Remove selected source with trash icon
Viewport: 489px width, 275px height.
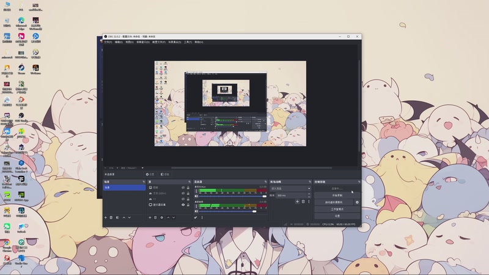point(155,218)
